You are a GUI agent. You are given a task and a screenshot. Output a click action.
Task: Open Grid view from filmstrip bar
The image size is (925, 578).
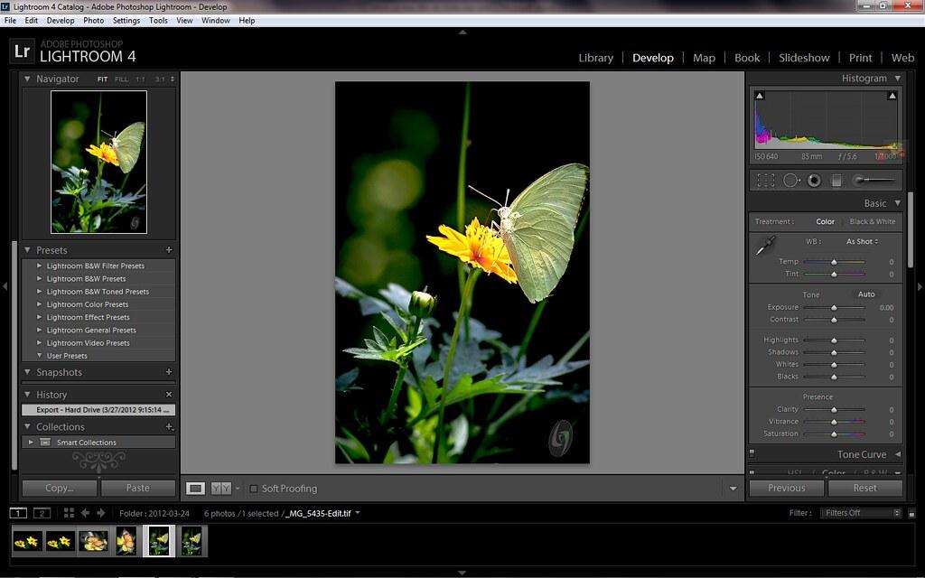coord(69,513)
